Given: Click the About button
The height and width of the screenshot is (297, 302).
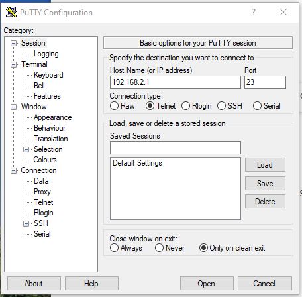Looking at the screenshot, I should pyautogui.click(x=34, y=284).
